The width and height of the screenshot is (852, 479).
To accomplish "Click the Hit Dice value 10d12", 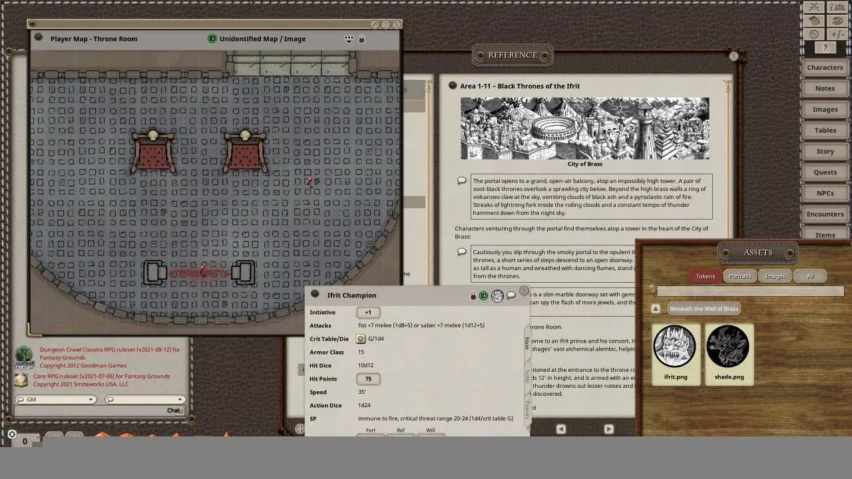I will pos(365,365).
